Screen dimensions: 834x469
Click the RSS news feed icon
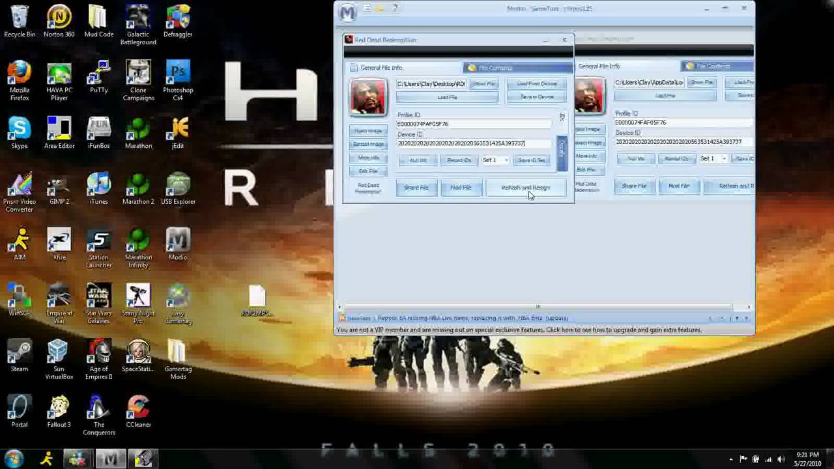(x=341, y=319)
